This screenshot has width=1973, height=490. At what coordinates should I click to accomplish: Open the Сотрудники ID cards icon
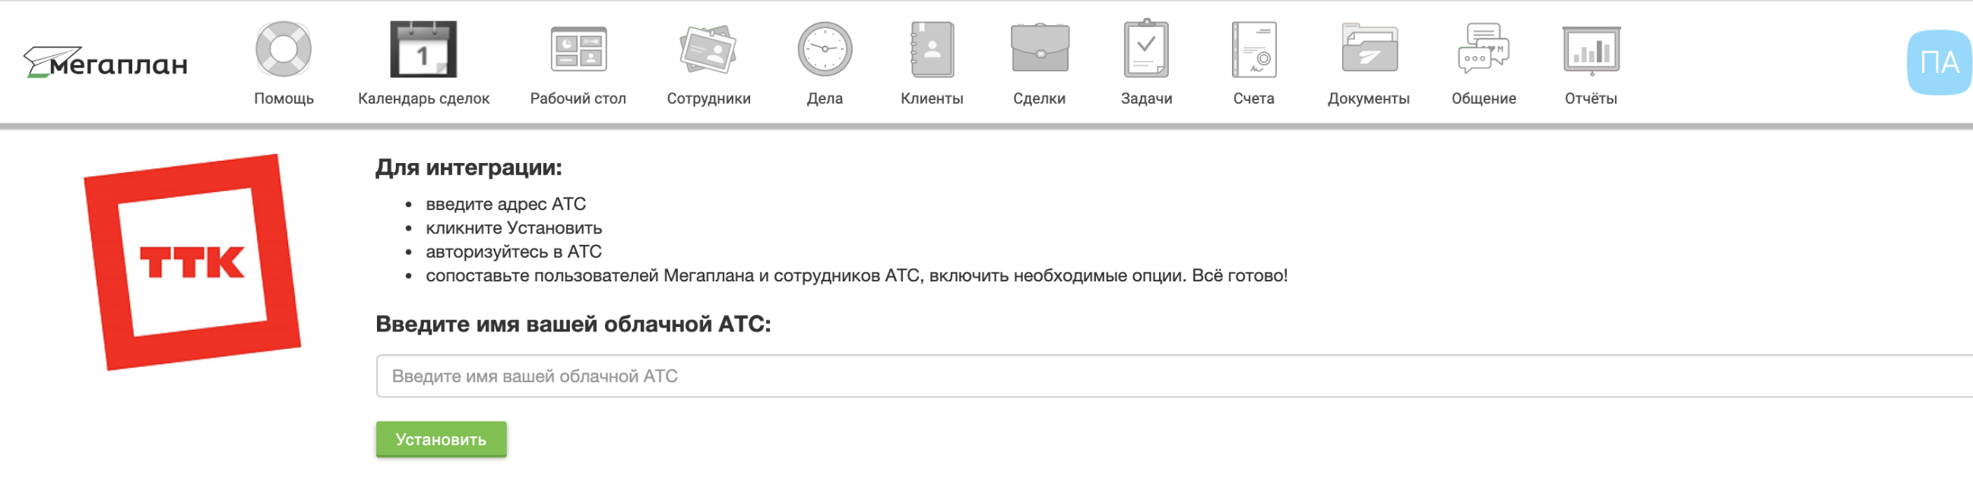click(x=708, y=50)
